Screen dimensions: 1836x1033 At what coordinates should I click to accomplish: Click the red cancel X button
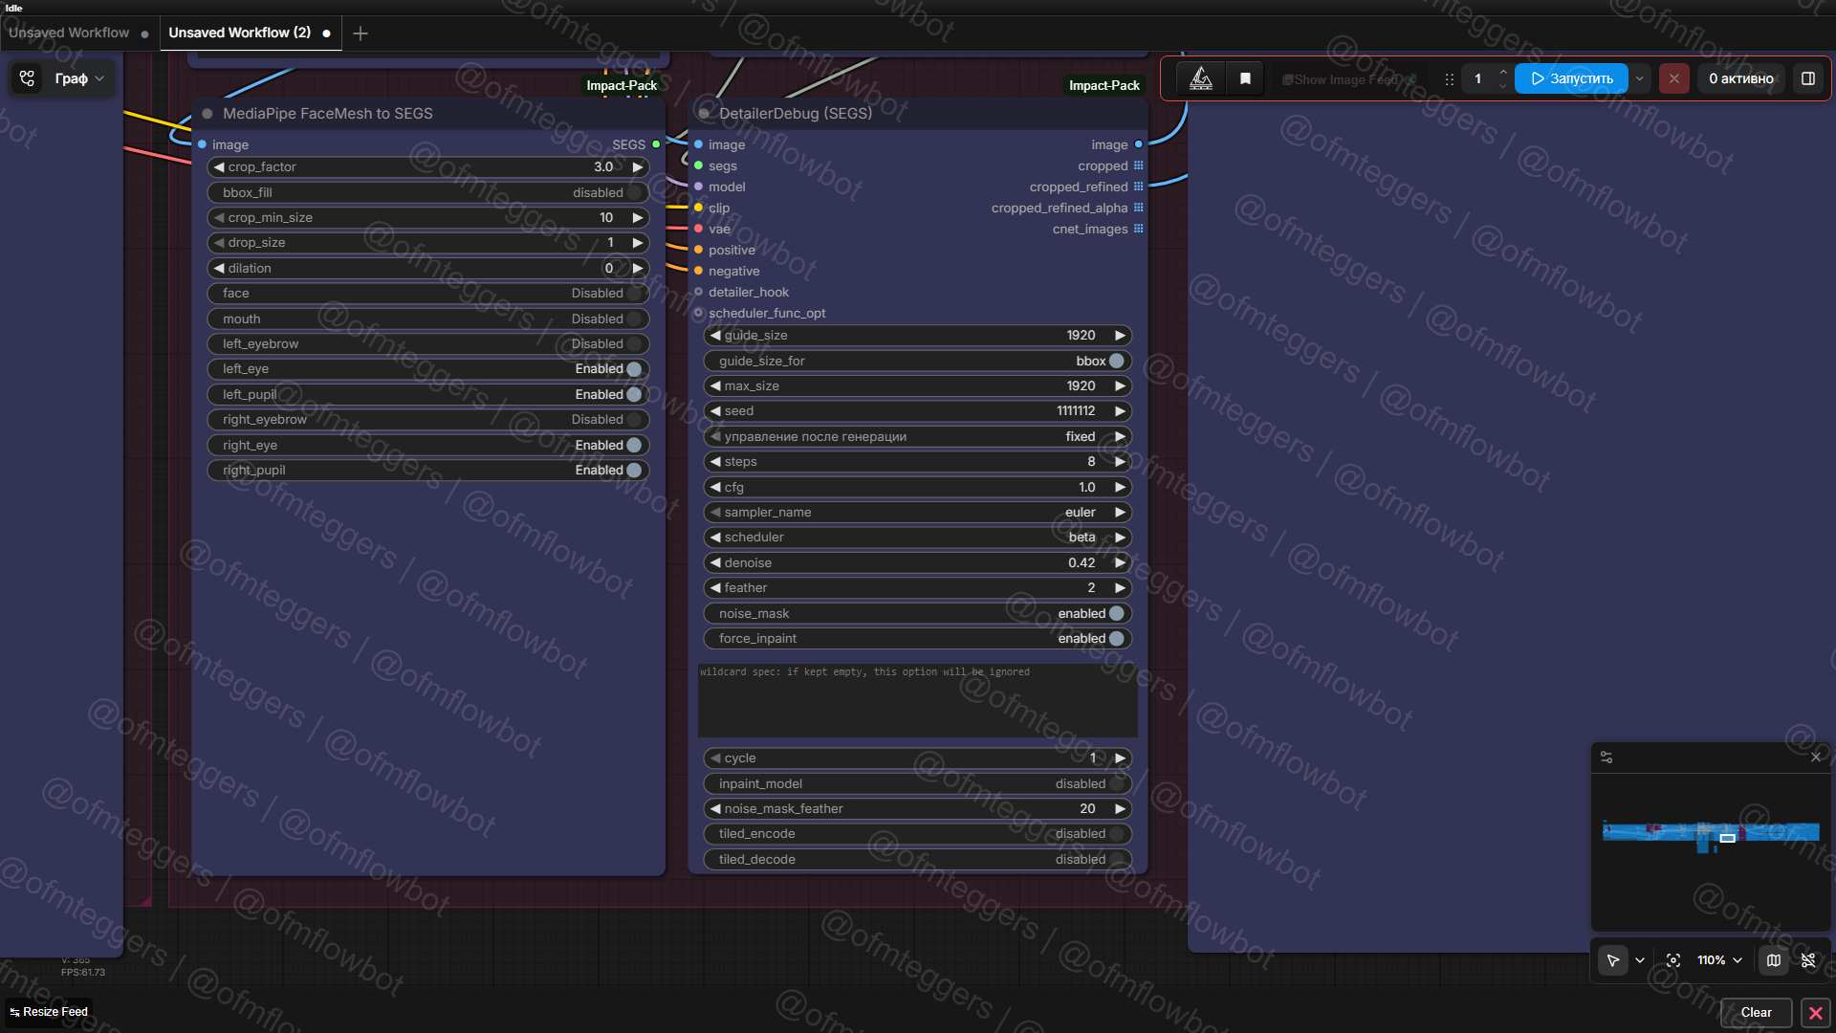[x=1673, y=78]
